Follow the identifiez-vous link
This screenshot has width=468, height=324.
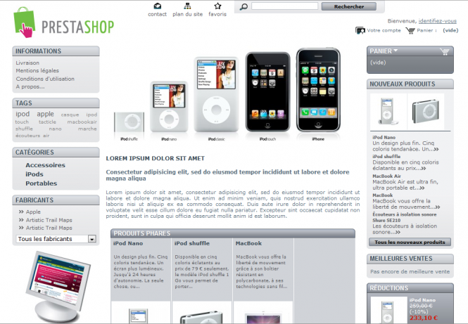[x=437, y=21]
